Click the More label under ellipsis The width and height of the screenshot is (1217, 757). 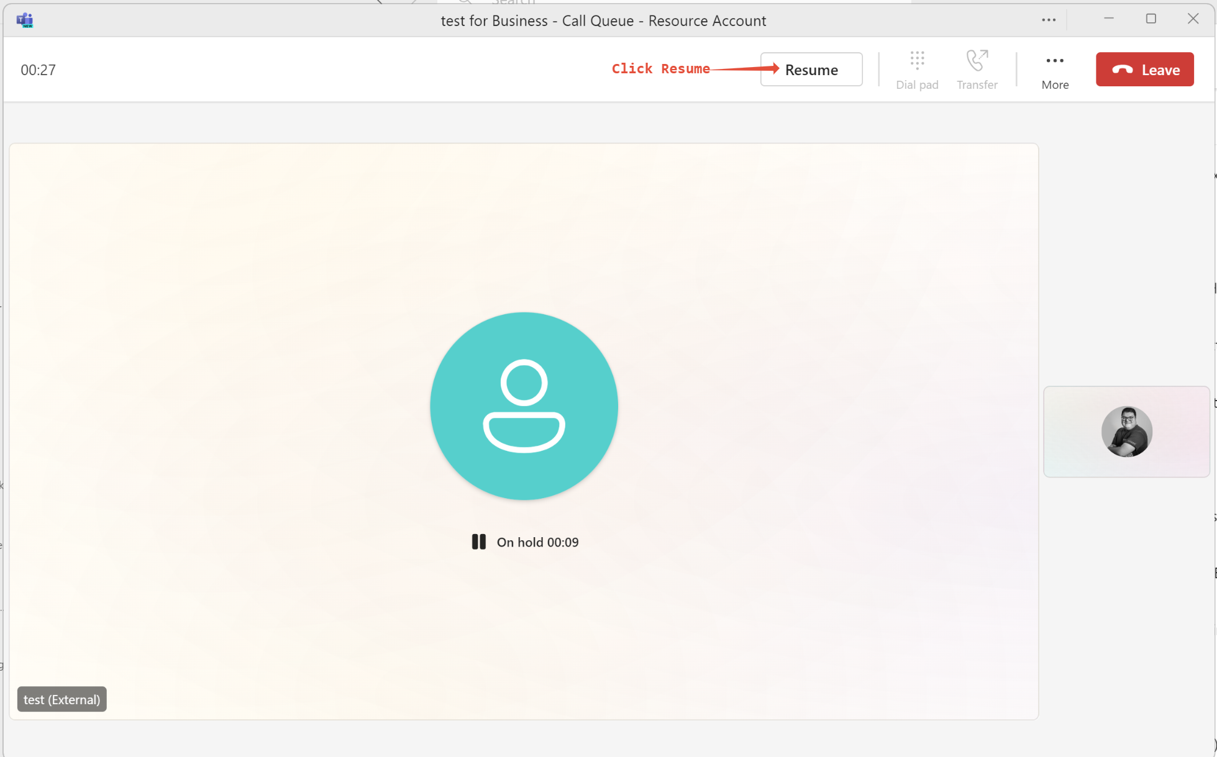1055,85
